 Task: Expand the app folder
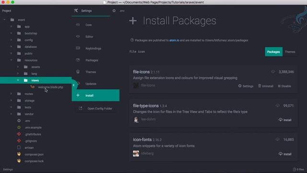click(x=11, y=26)
